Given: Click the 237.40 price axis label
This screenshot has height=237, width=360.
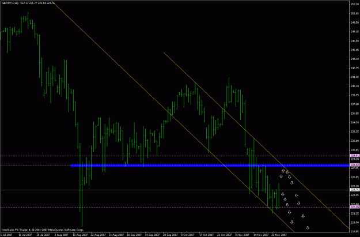Looking at the screenshot, I should (x=355, y=104).
